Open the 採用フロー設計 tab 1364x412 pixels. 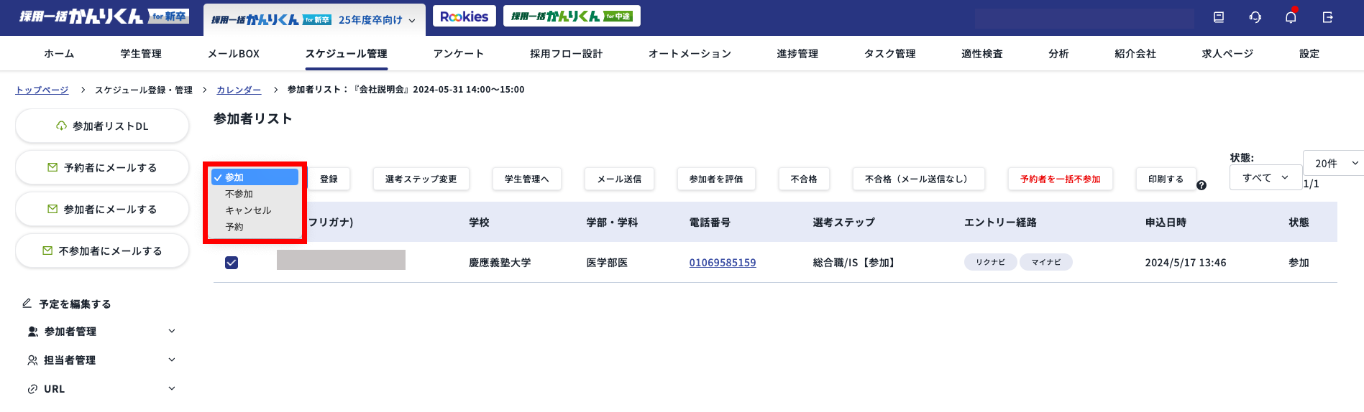(x=567, y=54)
